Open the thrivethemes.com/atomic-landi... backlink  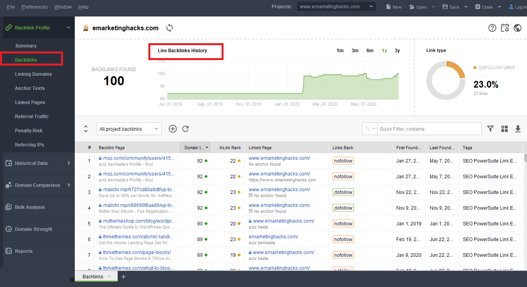click(138, 237)
